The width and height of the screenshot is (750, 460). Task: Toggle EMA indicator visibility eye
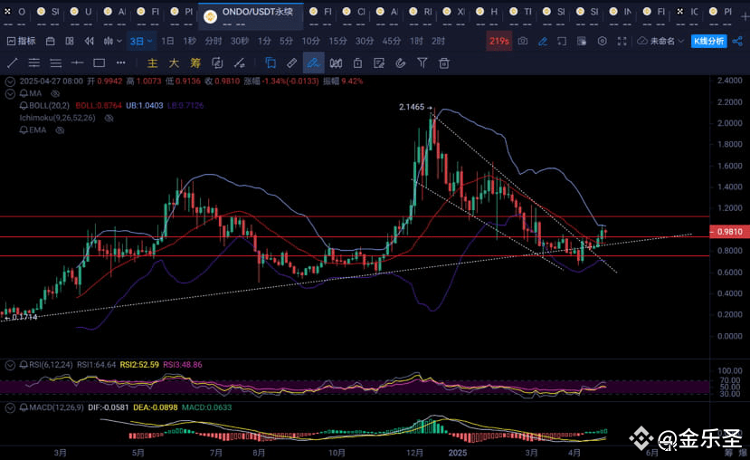(60, 130)
